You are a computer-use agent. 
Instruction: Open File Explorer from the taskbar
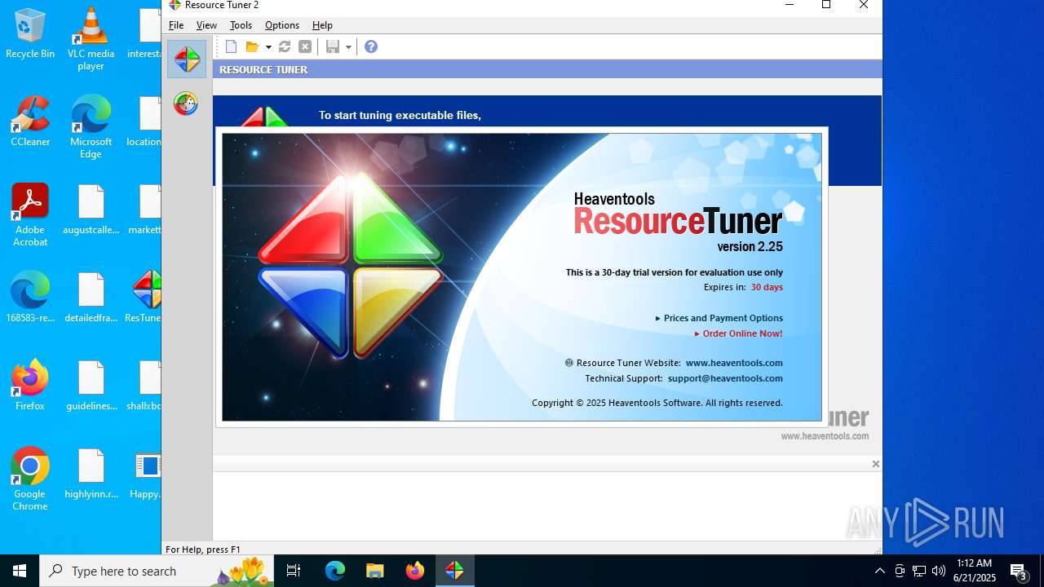375,571
